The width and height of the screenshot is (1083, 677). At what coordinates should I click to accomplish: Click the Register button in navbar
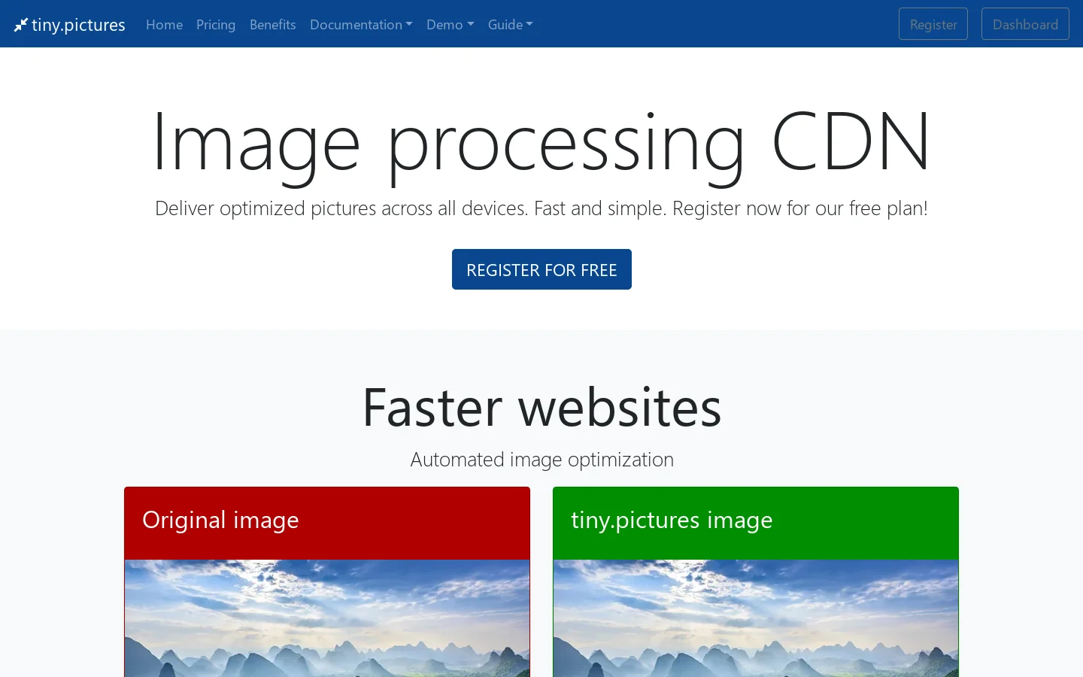point(933,24)
